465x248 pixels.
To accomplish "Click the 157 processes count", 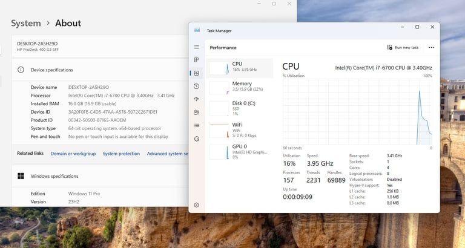I will click(288, 180).
